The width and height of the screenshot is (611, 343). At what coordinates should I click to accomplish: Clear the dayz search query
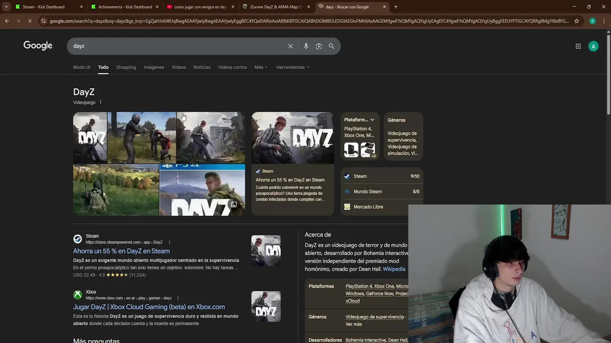point(290,46)
